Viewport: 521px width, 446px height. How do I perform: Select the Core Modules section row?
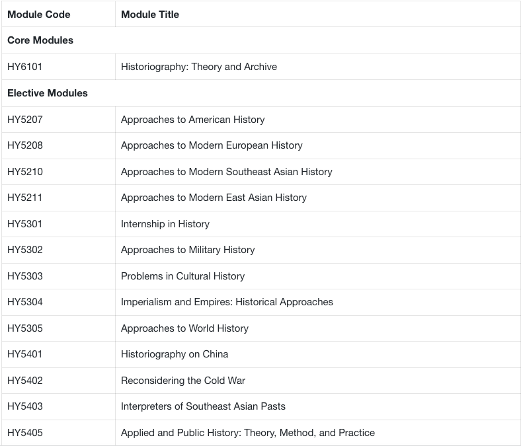click(x=40, y=40)
